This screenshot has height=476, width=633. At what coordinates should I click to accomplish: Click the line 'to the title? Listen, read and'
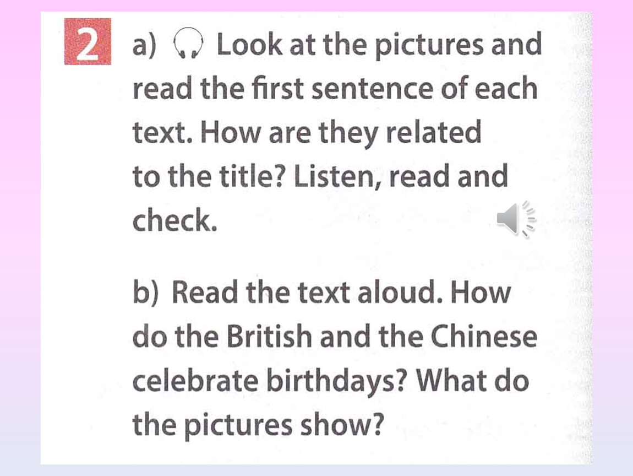pos(320,177)
